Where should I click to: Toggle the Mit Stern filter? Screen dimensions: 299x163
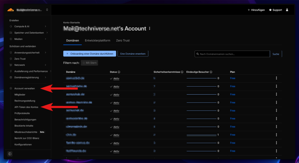89,63
